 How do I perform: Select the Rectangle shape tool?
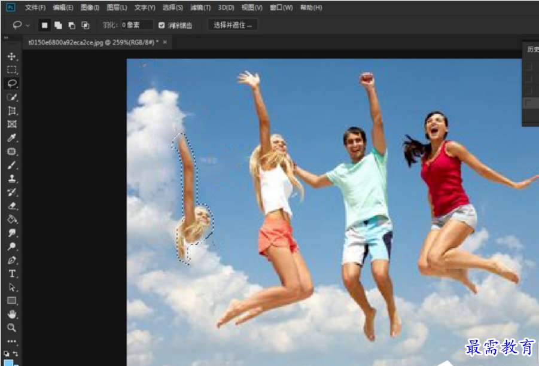(12, 301)
